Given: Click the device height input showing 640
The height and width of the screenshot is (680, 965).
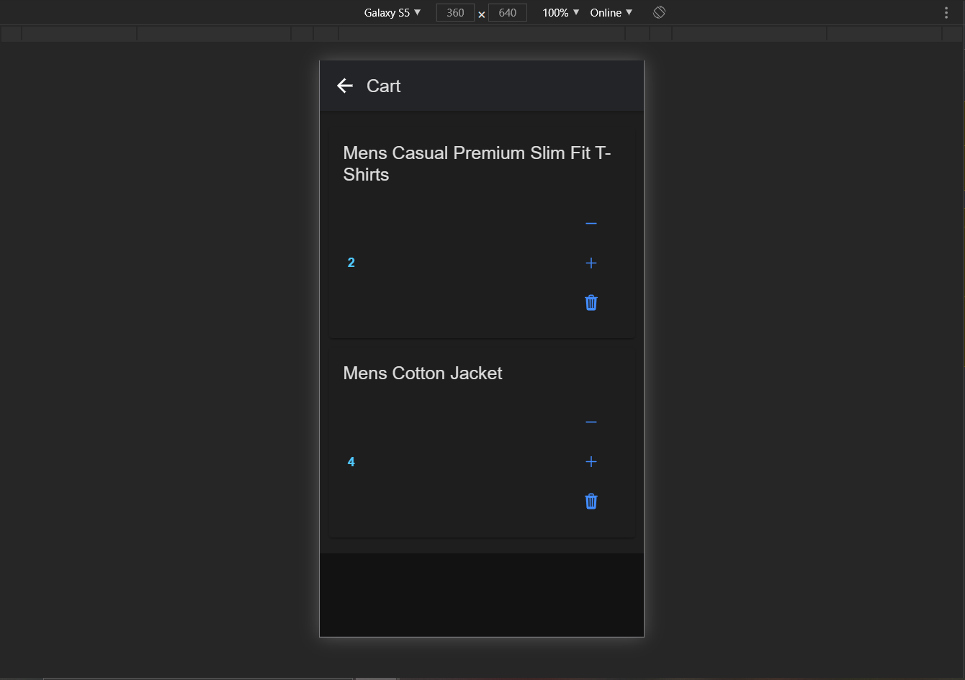Looking at the screenshot, I should 507,12.
